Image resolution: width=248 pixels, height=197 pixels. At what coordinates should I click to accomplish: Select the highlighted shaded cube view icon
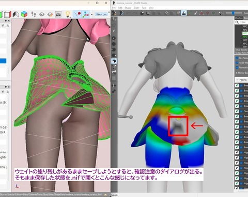click(114, 61)
